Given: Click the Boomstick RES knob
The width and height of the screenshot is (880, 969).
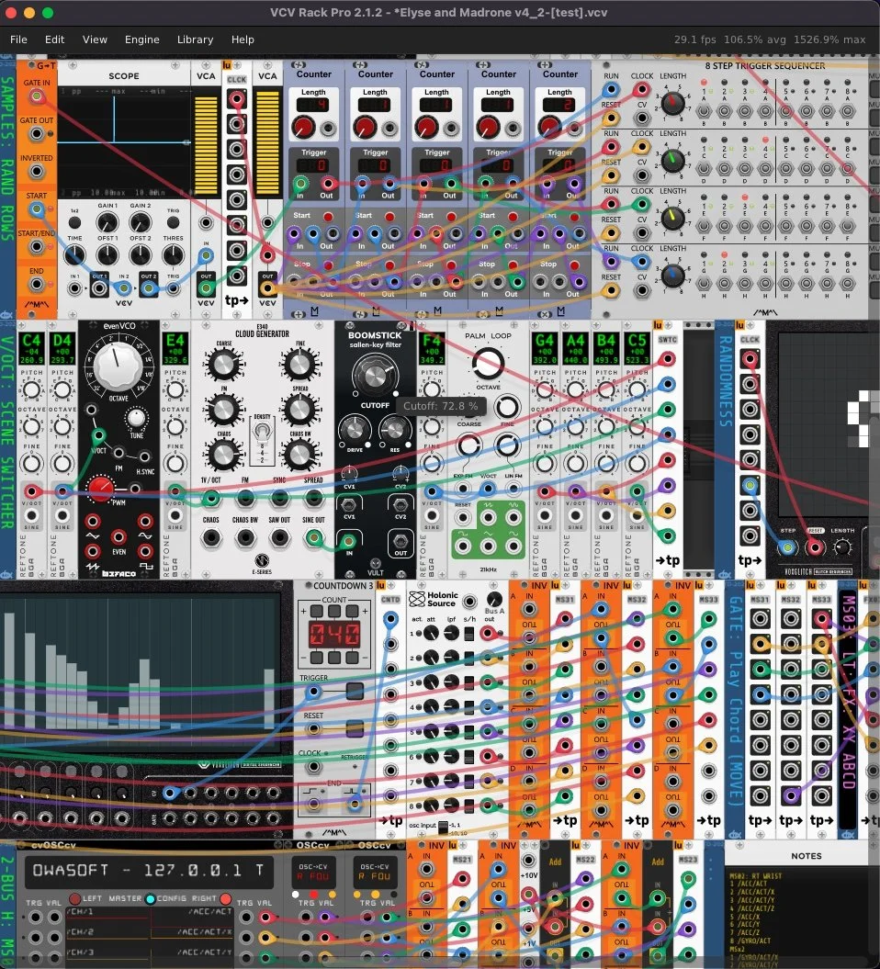Looking at the screenshot, I should (x=394, y=429).
